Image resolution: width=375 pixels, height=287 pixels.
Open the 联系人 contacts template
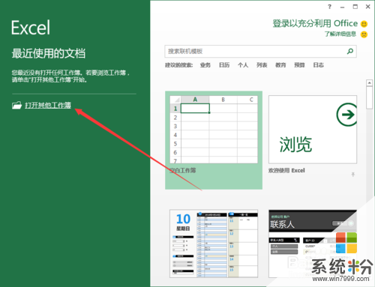click(313, 244)
